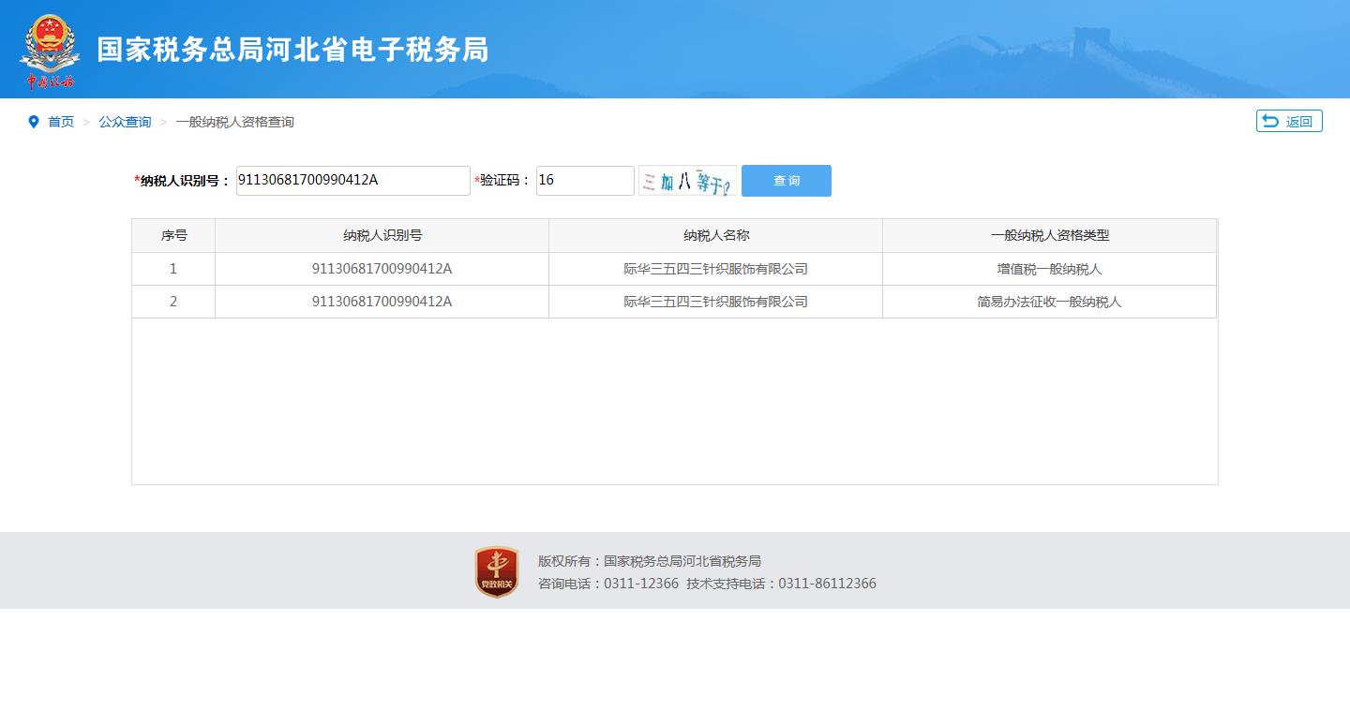The image size is (1350, 725).
Task: Refresh the captcha image
Action: 687,181
